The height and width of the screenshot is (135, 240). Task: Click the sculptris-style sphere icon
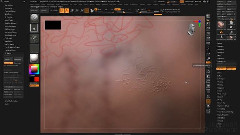click(x=91, y=10)
